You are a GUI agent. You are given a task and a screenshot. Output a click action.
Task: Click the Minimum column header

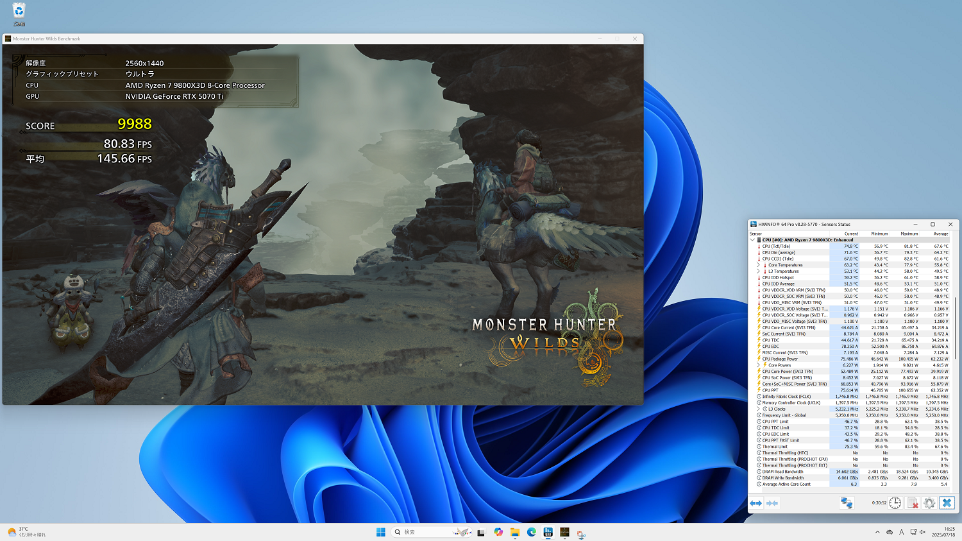875,234
